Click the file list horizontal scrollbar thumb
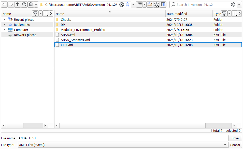The image size is (243, 149). (x=133, y=125)
